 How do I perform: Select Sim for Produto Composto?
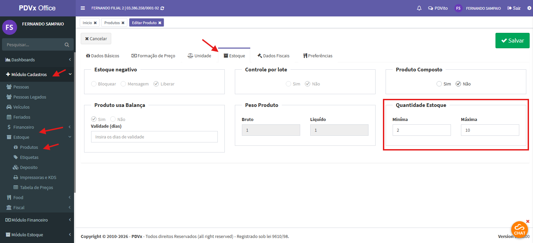[x=439, y=84]
